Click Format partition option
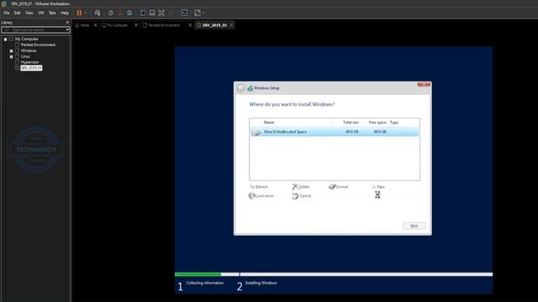This screenshot has width=538, height=302. pyautogui.click(x=339, y=187)
